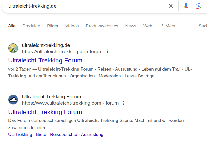Open the Ausrüstung sitelink
Viewport: 207px width, 146px height.
click(92, 134)
